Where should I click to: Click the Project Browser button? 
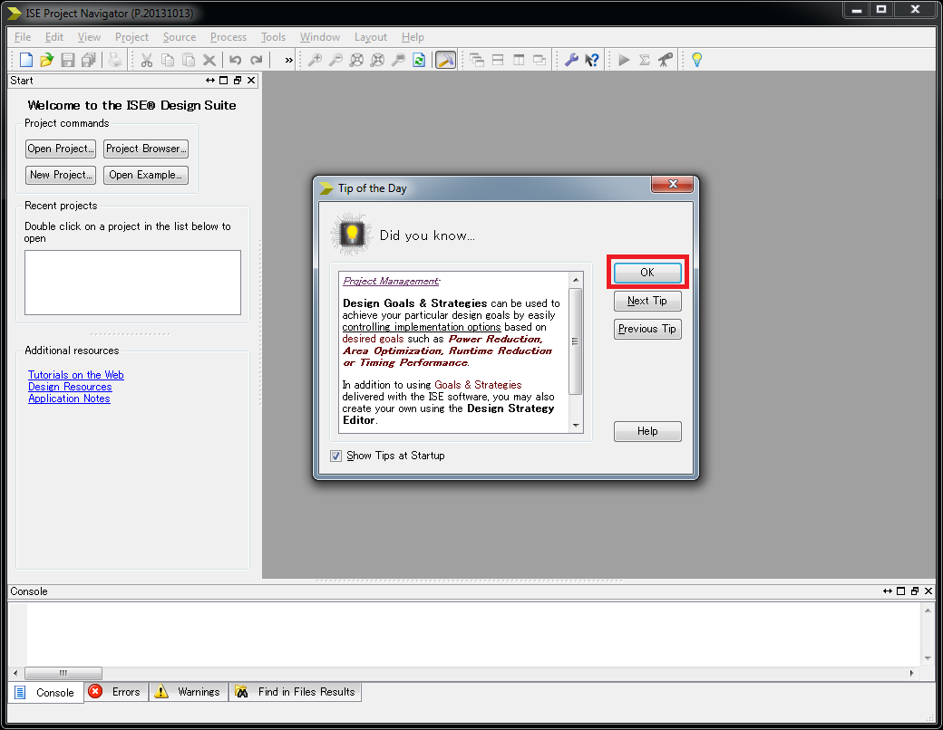click(146, 149)
